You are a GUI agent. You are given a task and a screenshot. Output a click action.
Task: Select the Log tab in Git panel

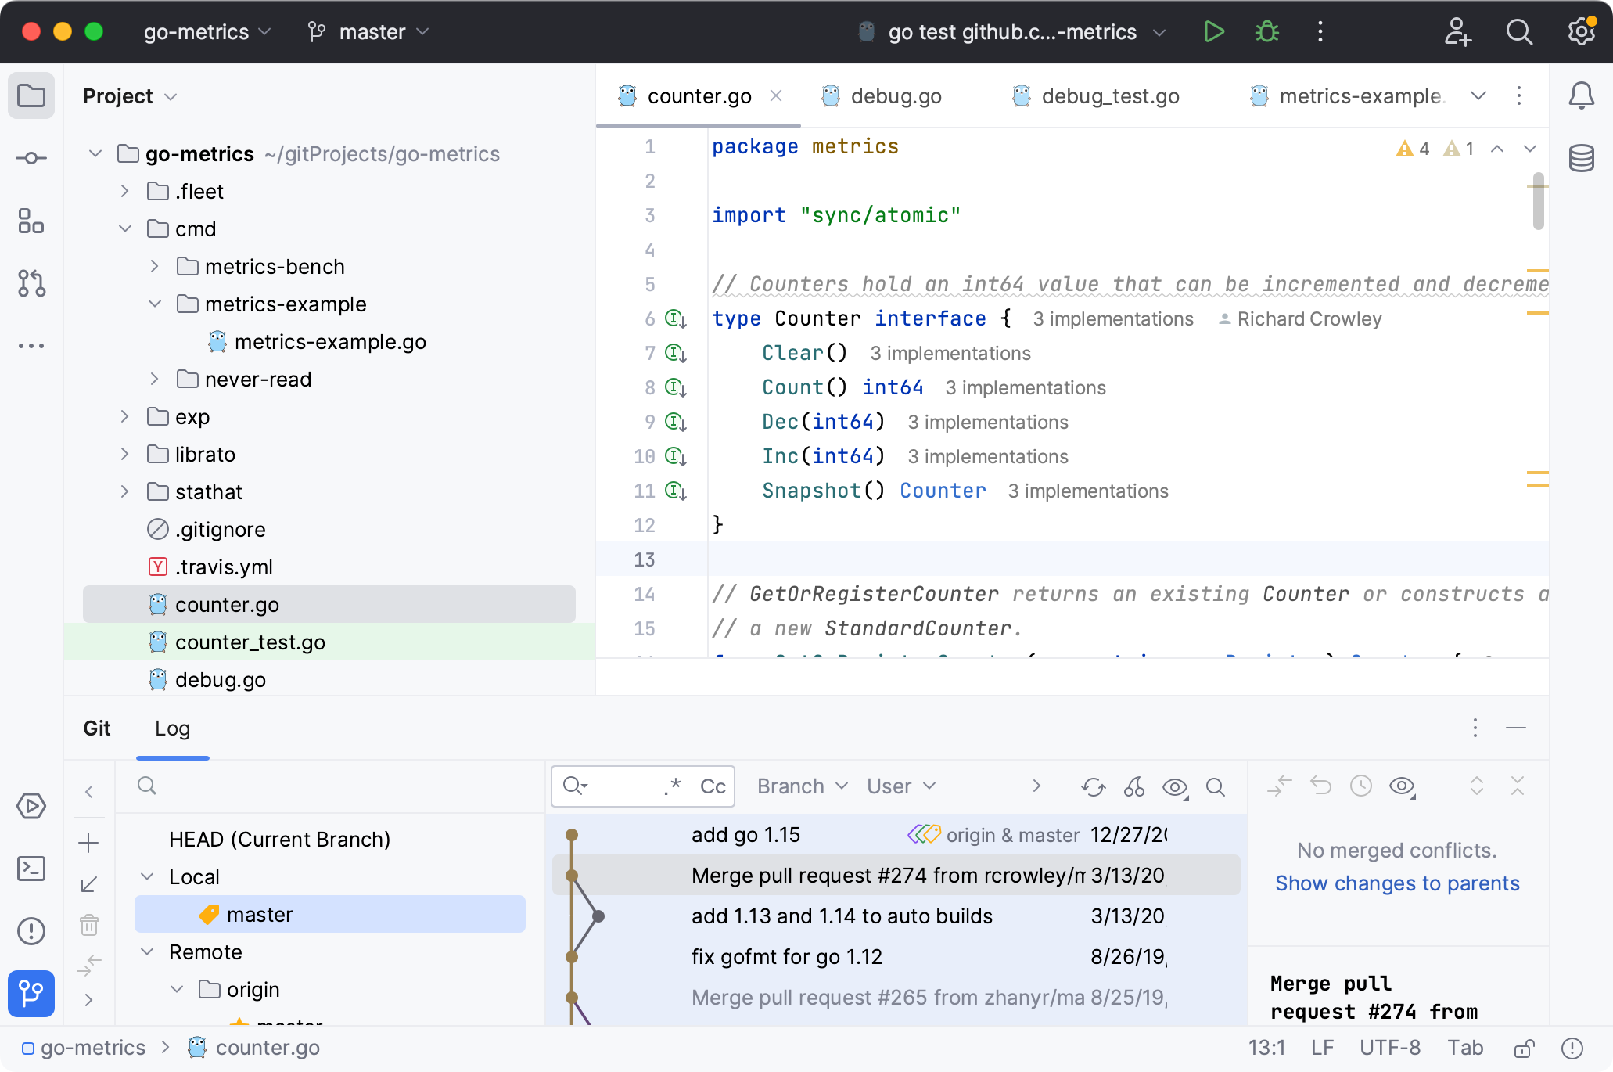coord(172,728)
